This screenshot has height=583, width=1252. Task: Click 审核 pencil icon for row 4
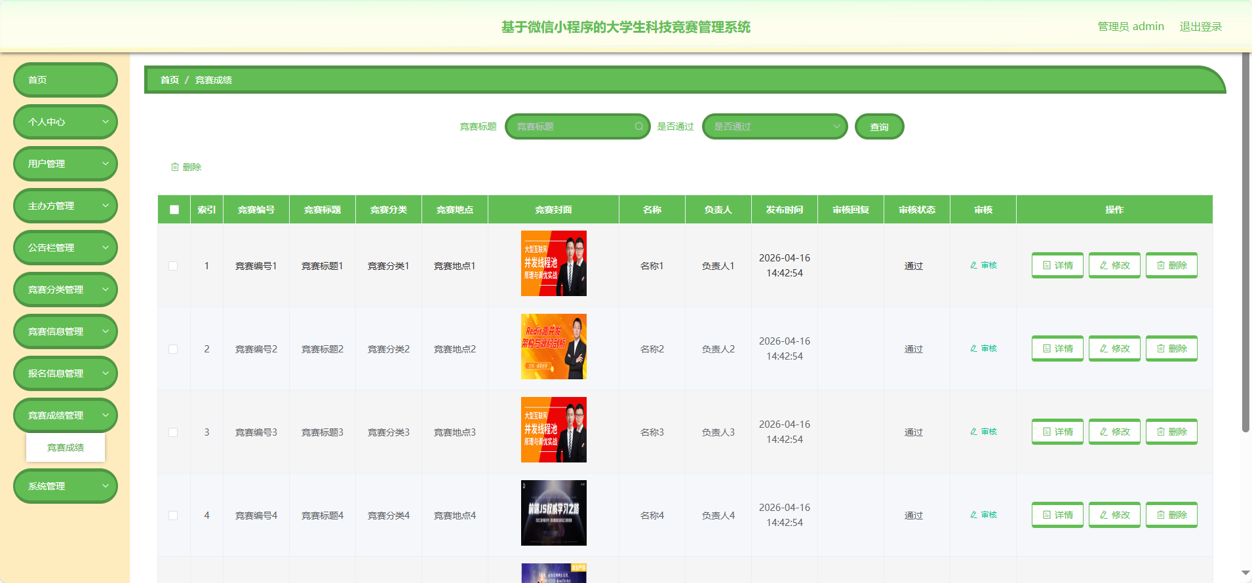pyautogui.click(x=973, y=515)
